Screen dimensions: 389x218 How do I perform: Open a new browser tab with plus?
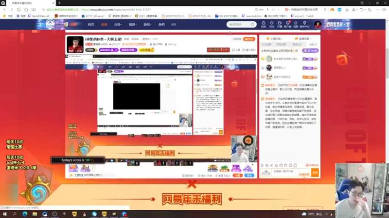click(x=59, y=3)
